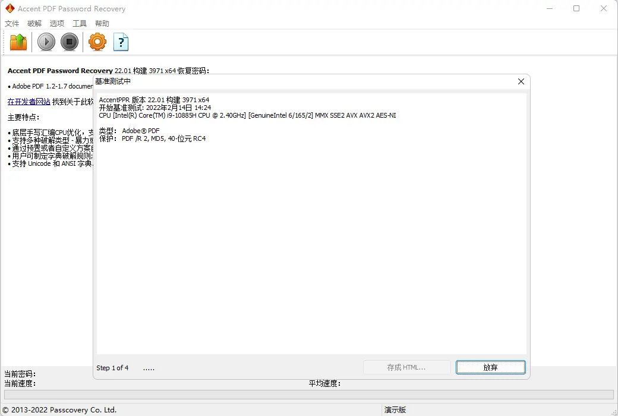This screenshot has width=618, height=416.
Task: Click the 存成 HTML... button
Action: pyautogui.click(x=406, y=367)
